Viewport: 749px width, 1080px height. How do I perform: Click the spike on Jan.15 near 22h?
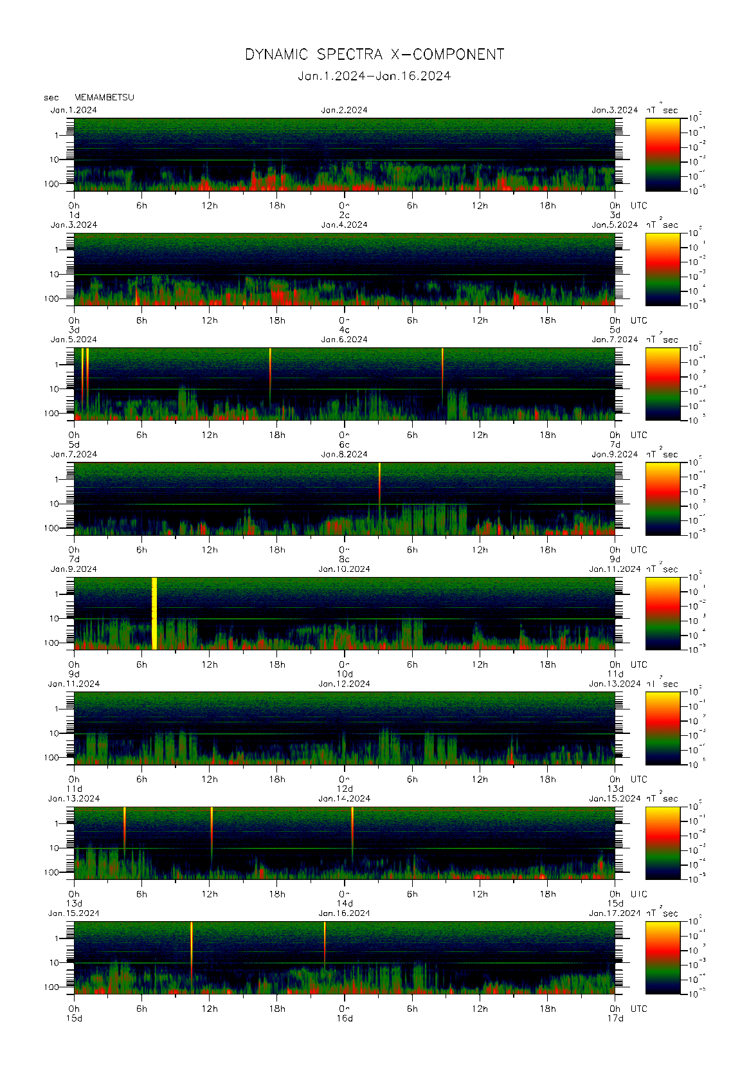325,944
